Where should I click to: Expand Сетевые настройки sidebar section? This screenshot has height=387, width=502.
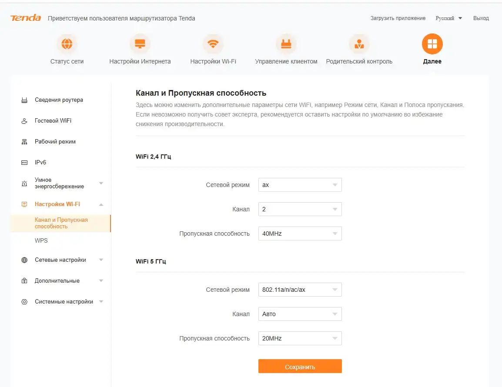pyautogui.click(x=60, y=260)
